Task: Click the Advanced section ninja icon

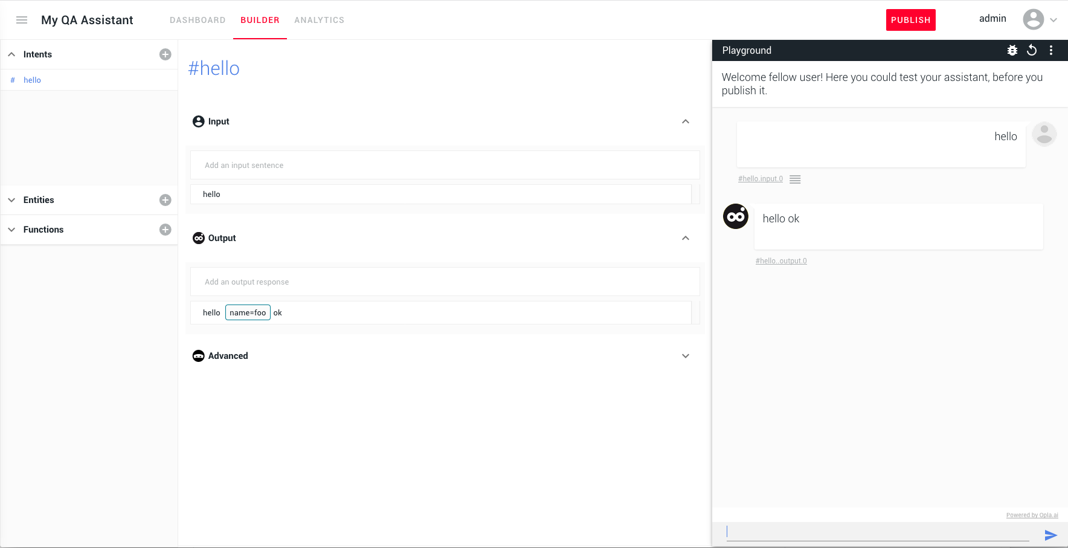Action: click(198, 356)
